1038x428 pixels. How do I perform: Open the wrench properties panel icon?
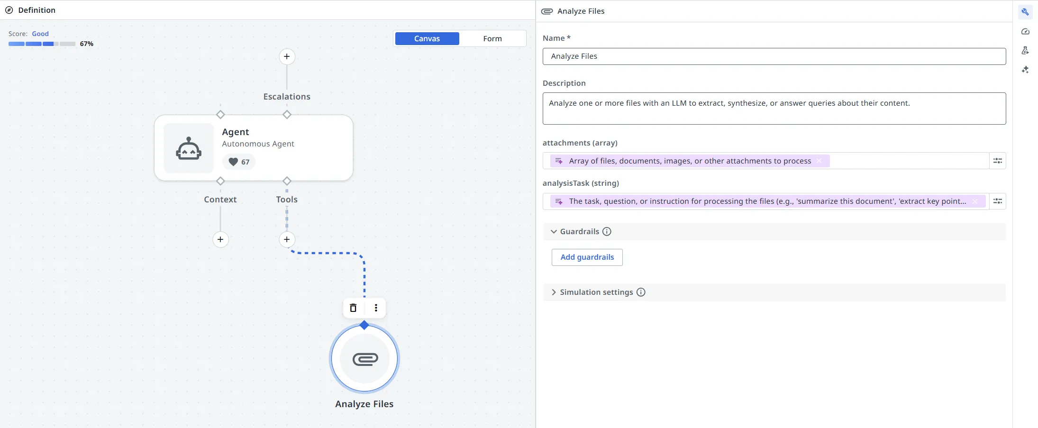click(1025, 12)
